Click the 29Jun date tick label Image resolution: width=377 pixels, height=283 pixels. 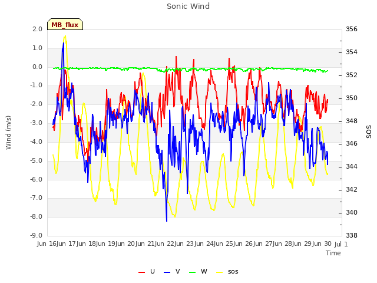click(x=313, y=243)
